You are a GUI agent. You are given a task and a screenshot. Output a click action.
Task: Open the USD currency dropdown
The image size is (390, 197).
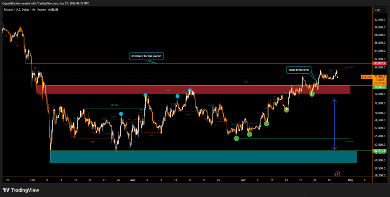(x=378, y=11)
